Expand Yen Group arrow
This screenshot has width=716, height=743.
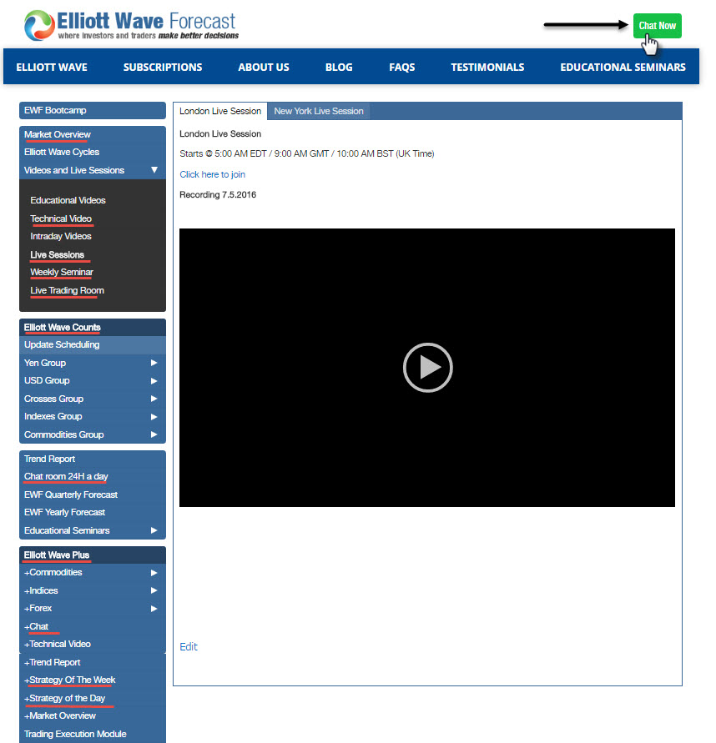154,363
